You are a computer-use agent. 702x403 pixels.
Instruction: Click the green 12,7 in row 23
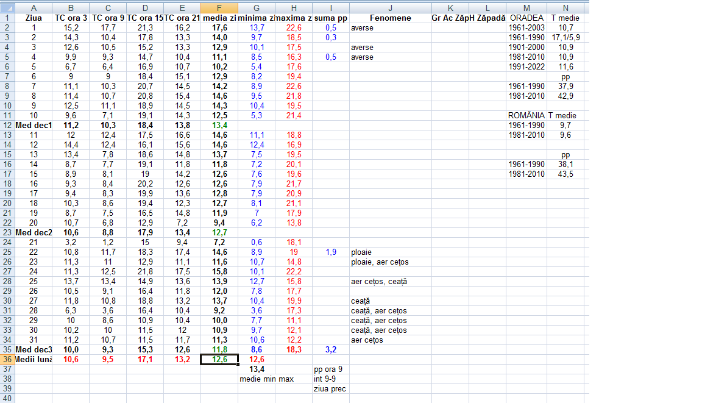coord(219,232)
